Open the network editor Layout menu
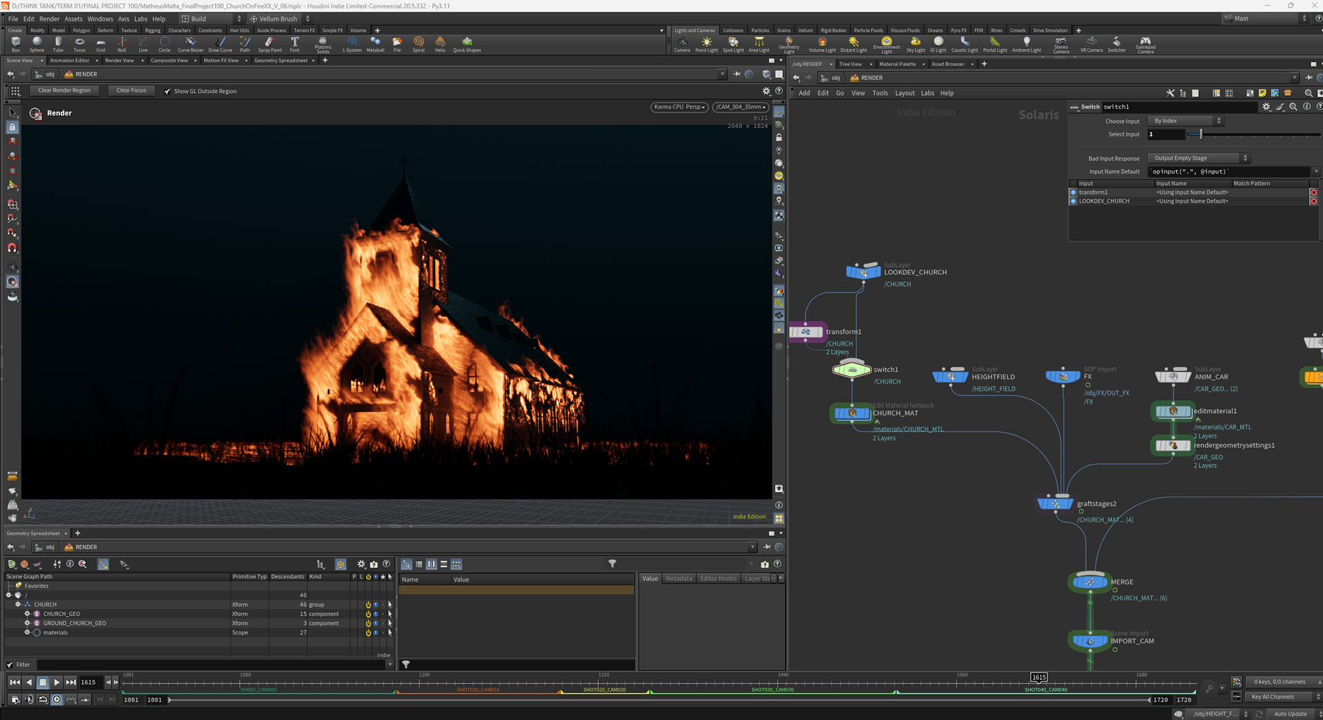Image resolution: width=1323 pixels, height=720 pixels. coord(904,93)
